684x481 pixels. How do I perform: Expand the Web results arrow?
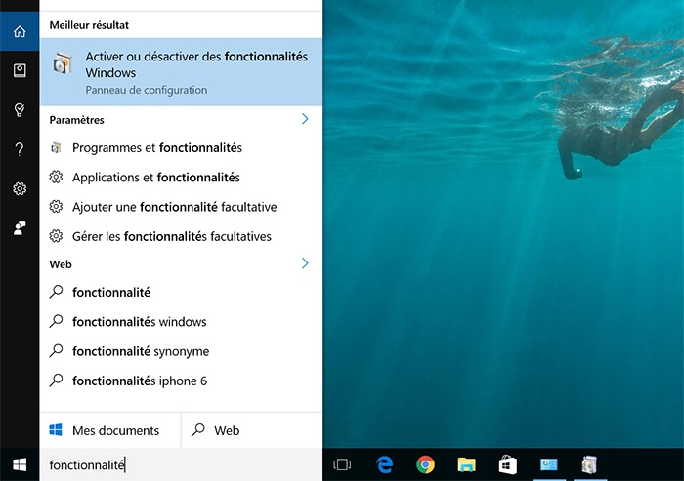[x=305, y=263]
